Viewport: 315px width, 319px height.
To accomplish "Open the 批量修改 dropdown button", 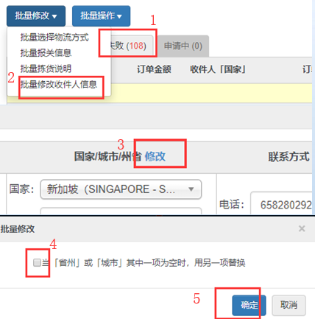I will pos(36,16).
